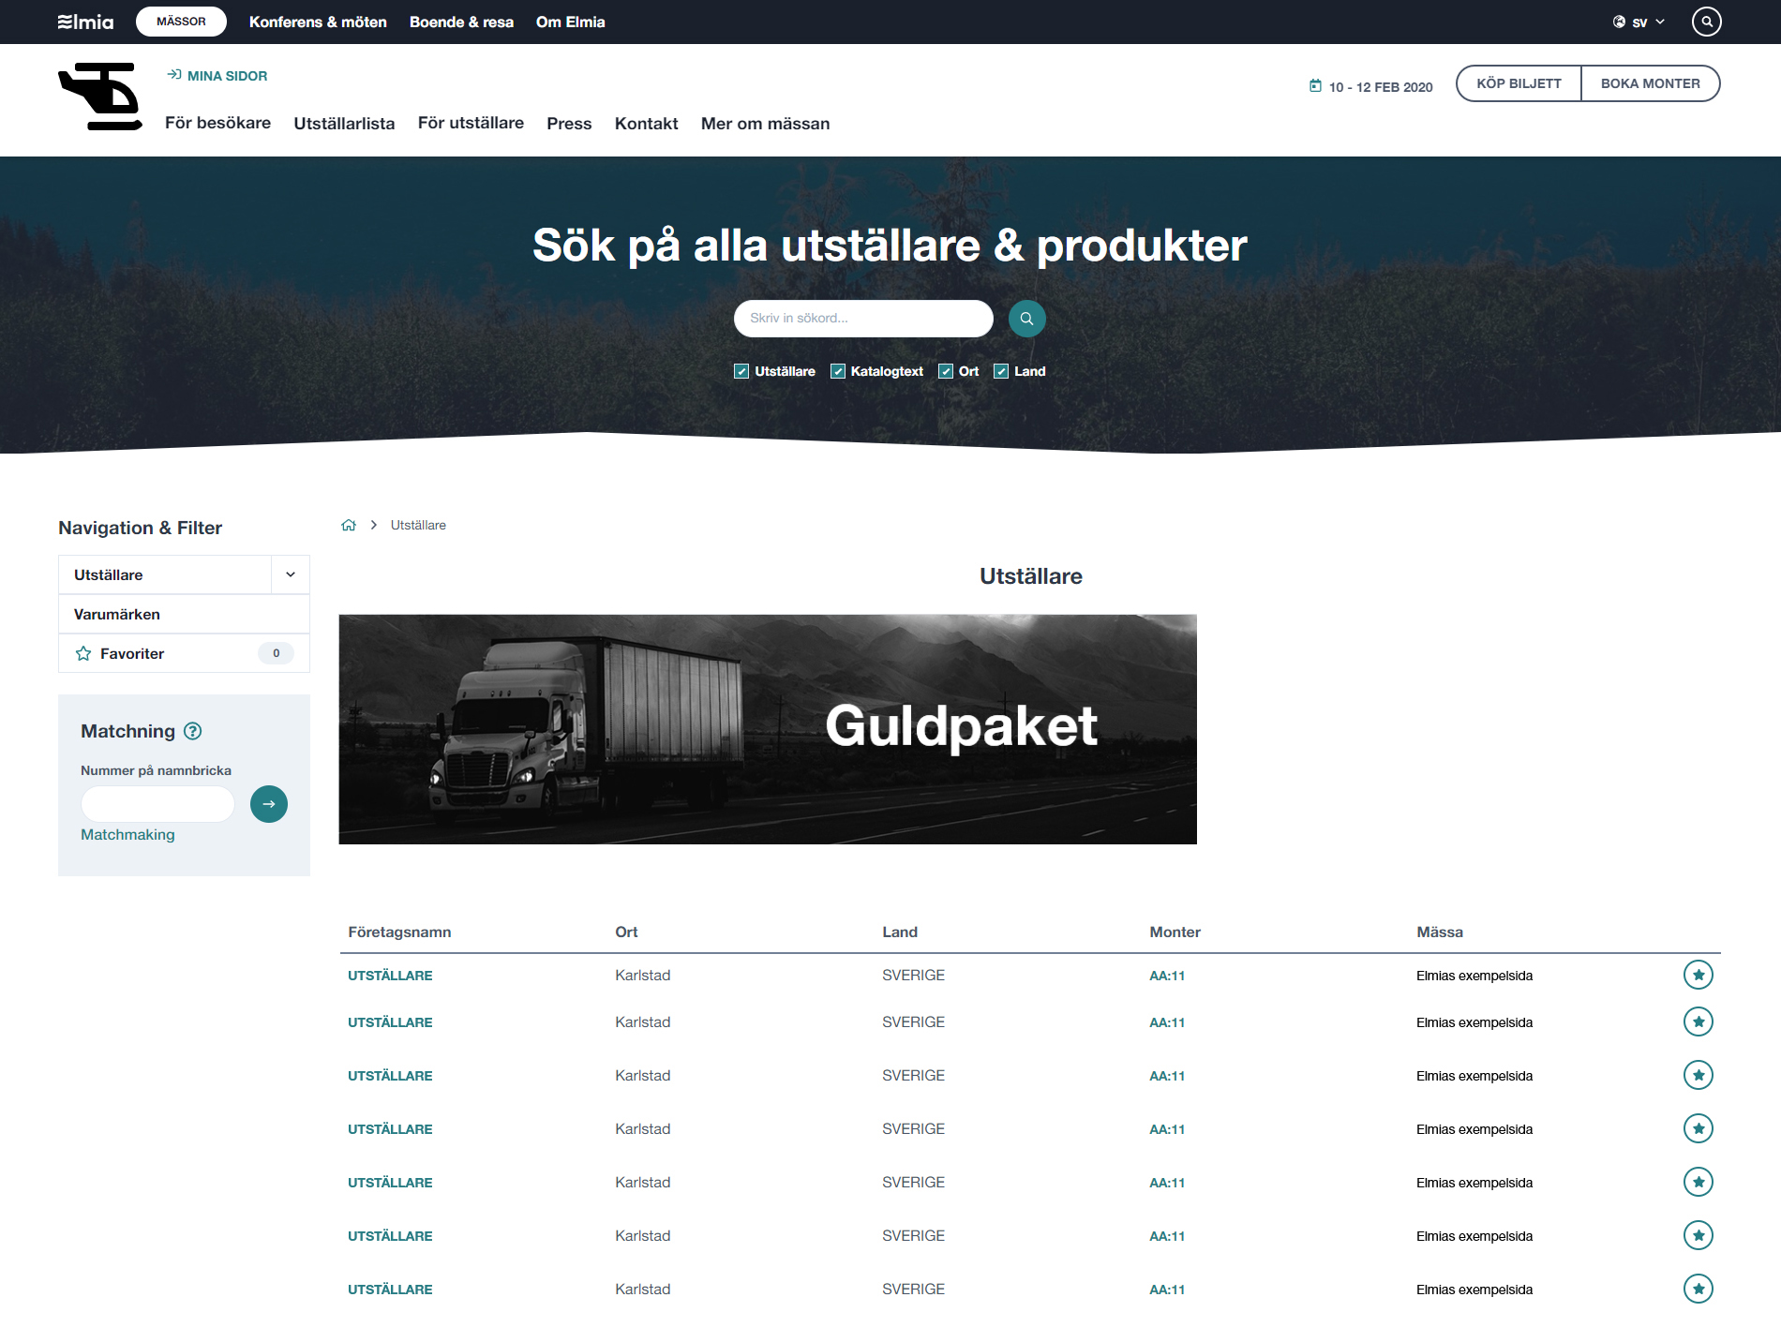The width and height of the screenshot is (1781, 1342).
Task: Select Varumärken in filter list
Action: point(184,614)
